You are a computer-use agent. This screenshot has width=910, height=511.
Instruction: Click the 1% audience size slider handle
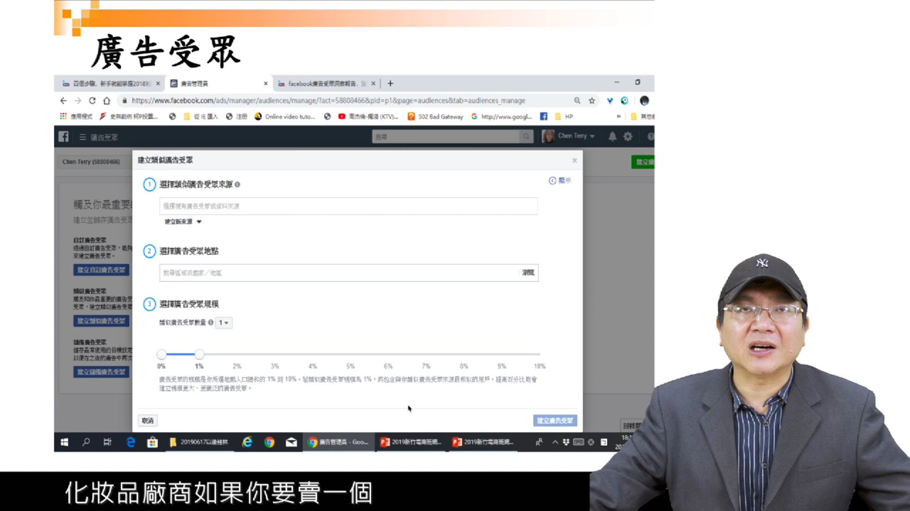tap(200, 354)
